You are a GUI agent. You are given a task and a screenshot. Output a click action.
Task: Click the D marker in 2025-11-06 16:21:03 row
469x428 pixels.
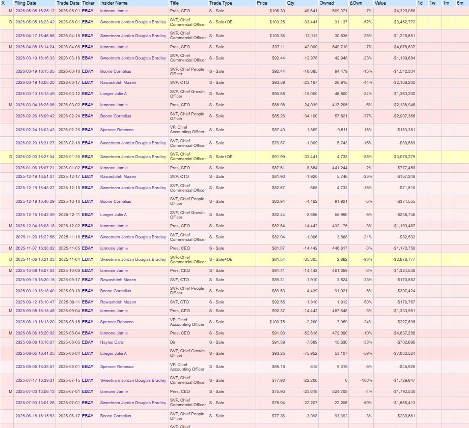coord(11,259)
